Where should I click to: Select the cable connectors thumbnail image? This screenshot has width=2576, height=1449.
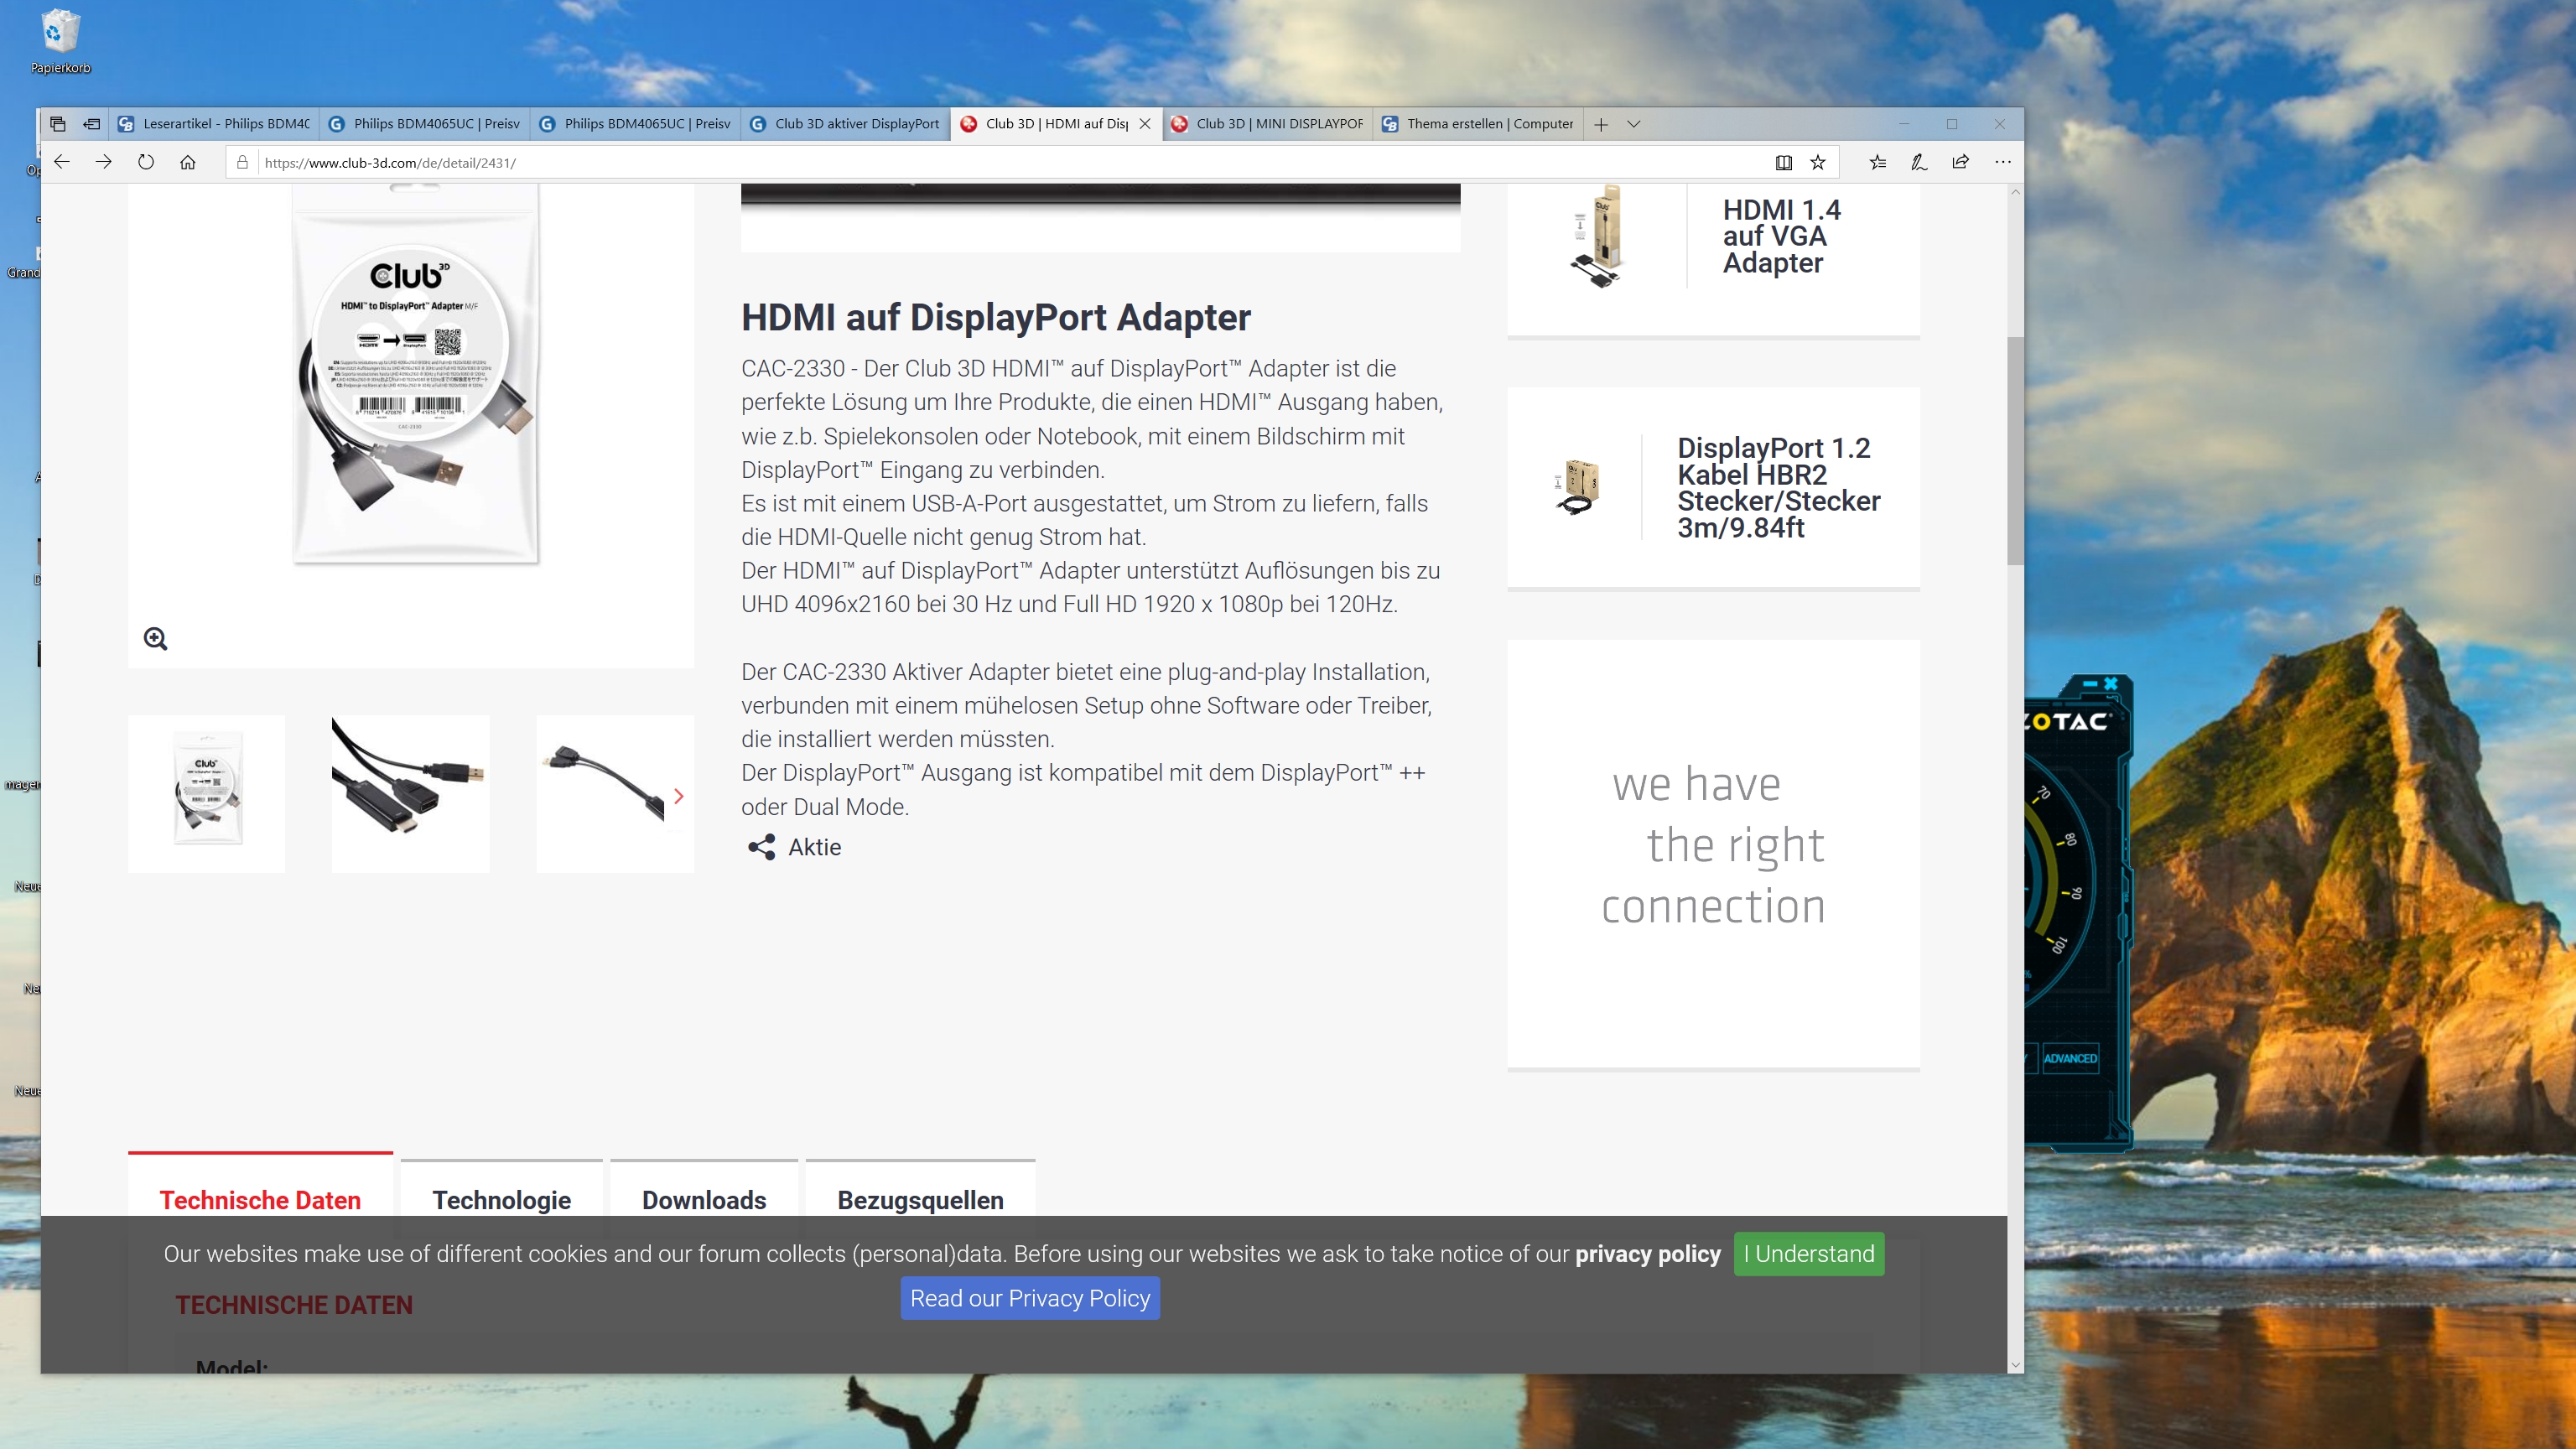coord(410,793)
